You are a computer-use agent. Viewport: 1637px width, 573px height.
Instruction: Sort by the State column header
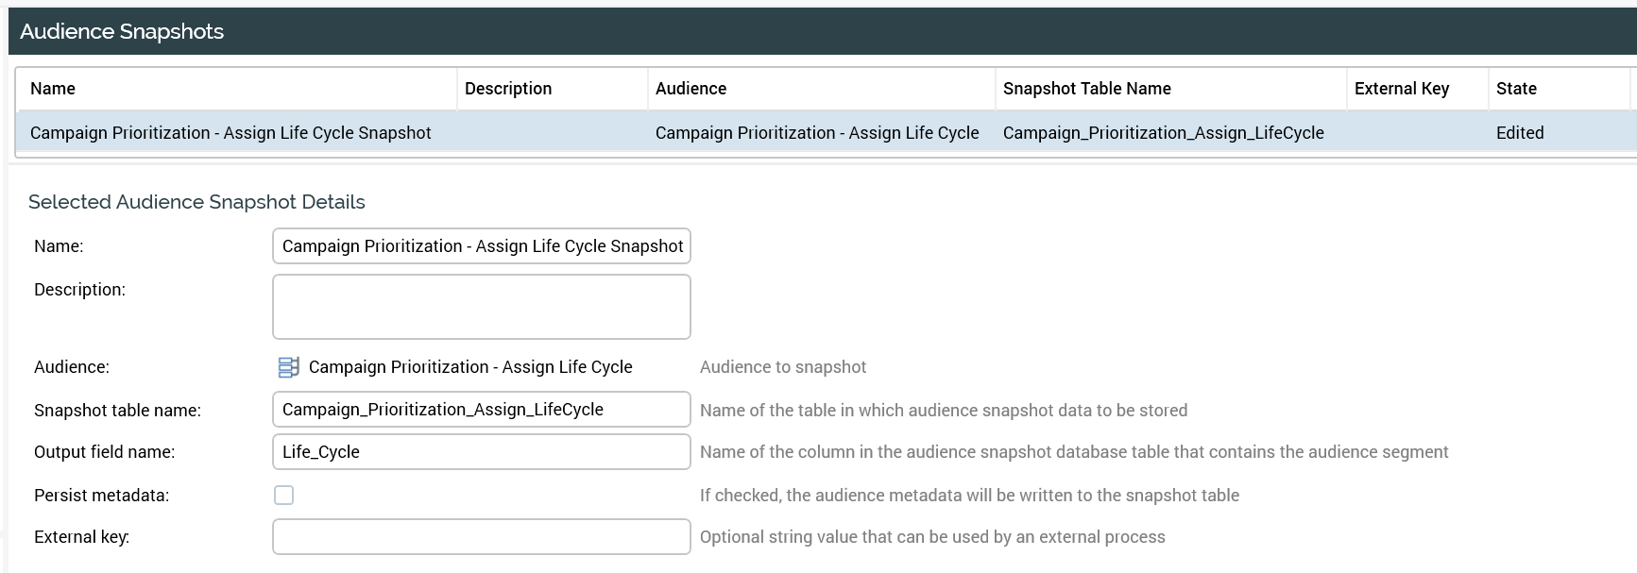pos(1516,89)
